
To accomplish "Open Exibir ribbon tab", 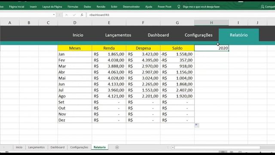I will click(x=114, y=7).
